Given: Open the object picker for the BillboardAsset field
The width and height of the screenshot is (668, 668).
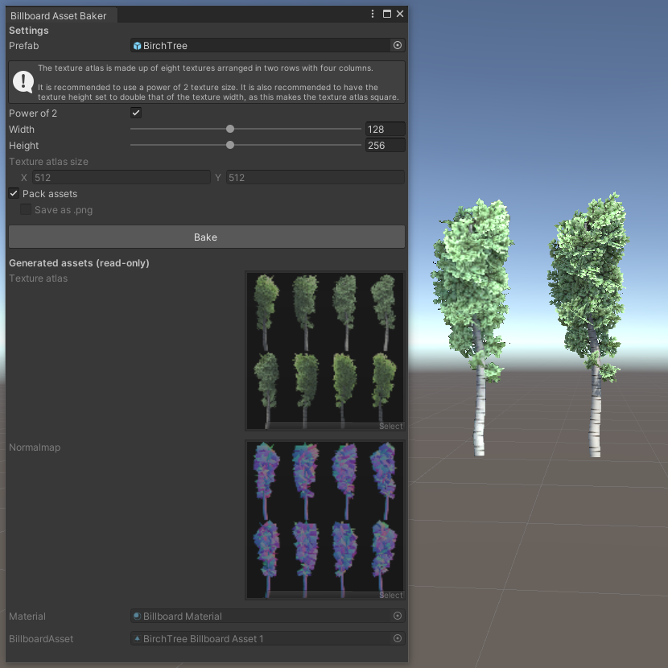Looking at the screenshot, I should pos(397,638).
